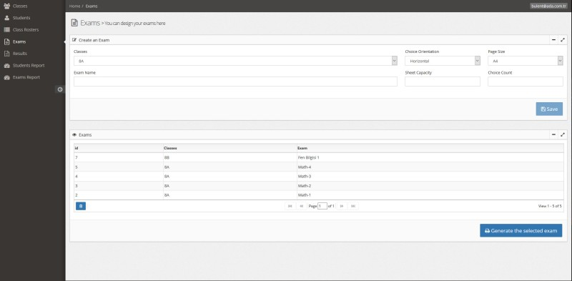Screen dimensions: 572x281
Task: Go to Home breadcrumb link
Action: click(74, 6)
